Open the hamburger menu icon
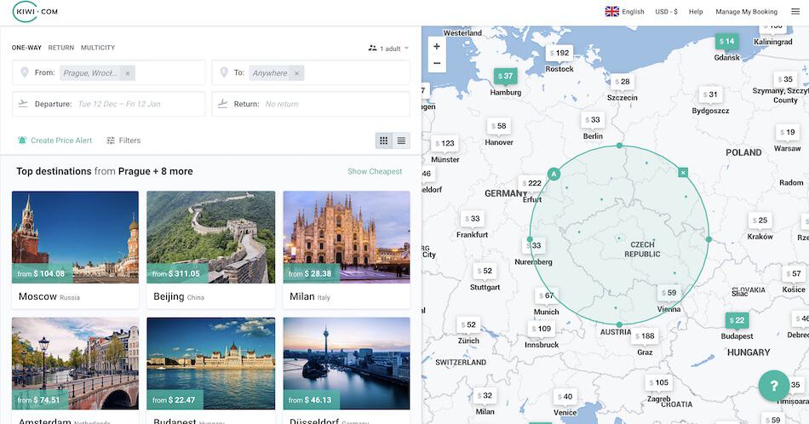The height and width of the screenshot is (424, 809). 795,11
